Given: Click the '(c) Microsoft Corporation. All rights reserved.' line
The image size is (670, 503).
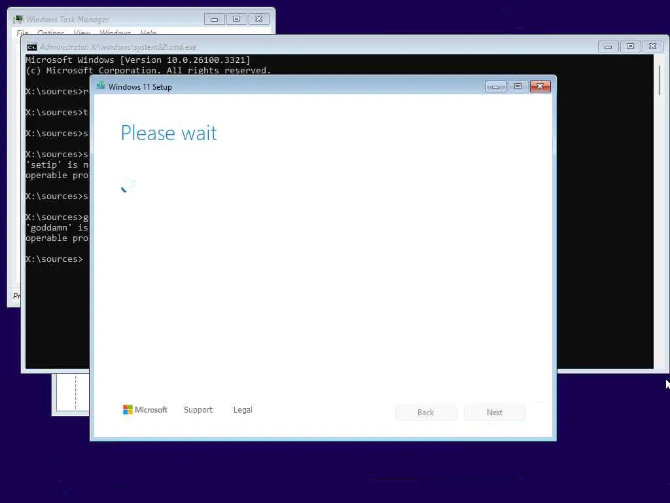Looking at the screenshot, I should pos(148,70).
